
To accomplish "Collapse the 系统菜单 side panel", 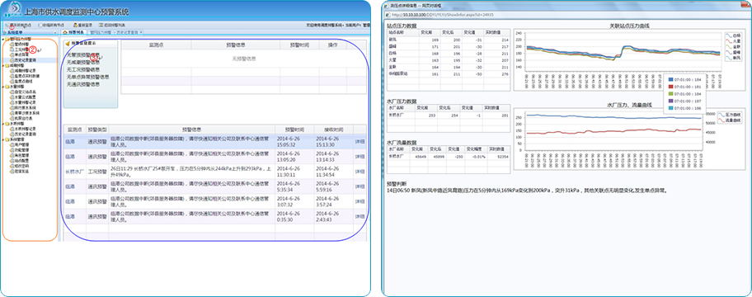I will point(55,33).
